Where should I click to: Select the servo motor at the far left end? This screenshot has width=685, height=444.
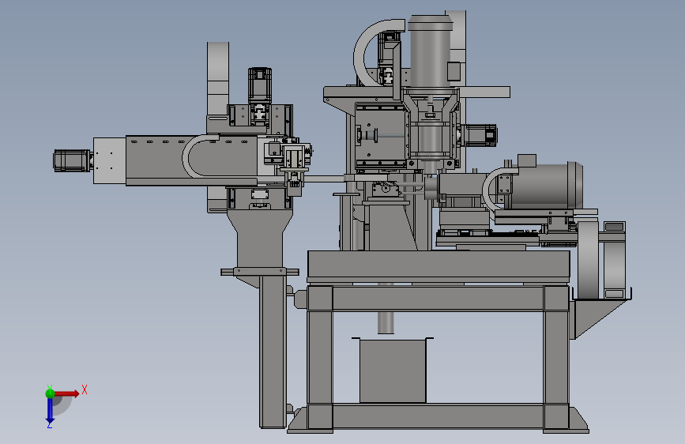click(x=73, y=160)
